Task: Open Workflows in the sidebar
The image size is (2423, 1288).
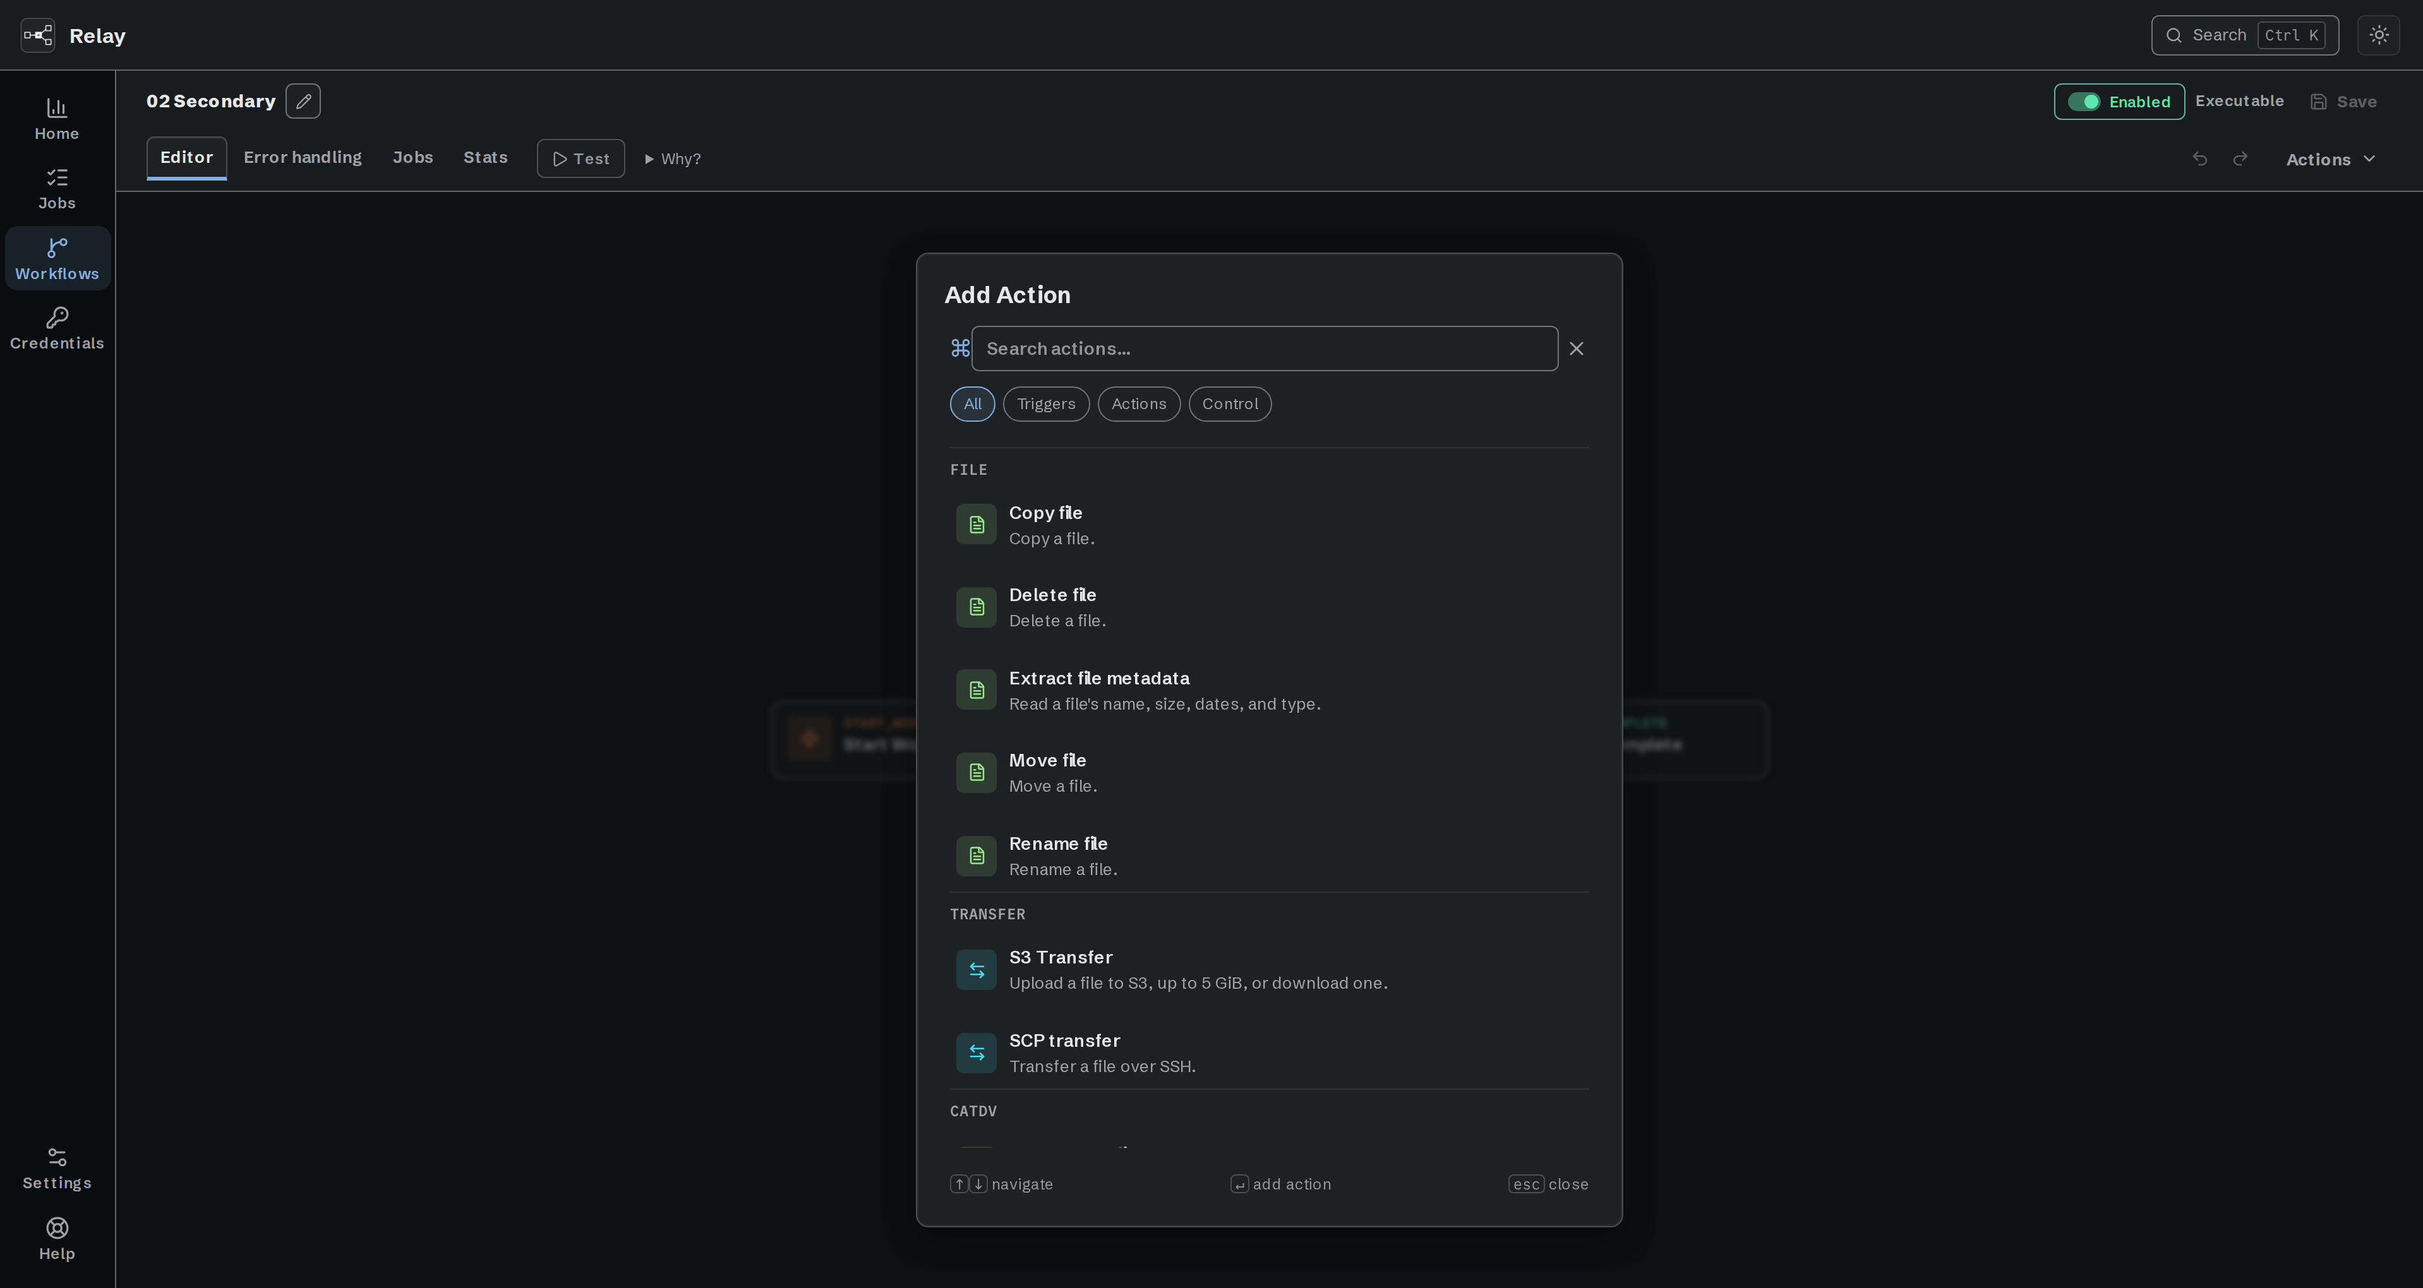Action: [x=57, y=258]
